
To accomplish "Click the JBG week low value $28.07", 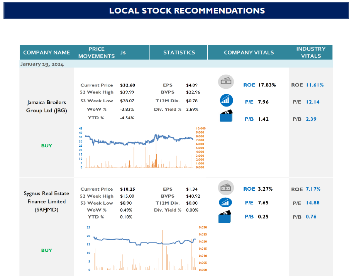I will 127,101.
